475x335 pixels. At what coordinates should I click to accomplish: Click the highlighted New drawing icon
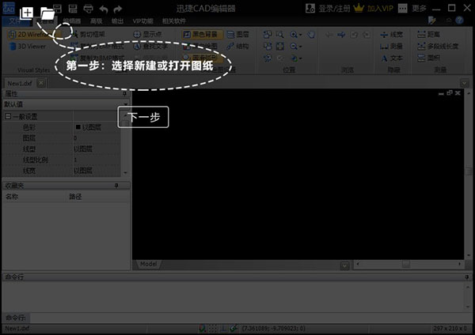(x=27, y=13)
